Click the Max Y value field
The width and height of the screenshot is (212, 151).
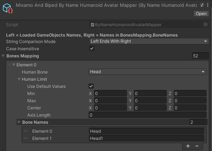[150, 100]
